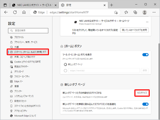This screenshot has width=160, height=120.
Task: Open 設定のリセット settings
Action: (x=18, y=101)
